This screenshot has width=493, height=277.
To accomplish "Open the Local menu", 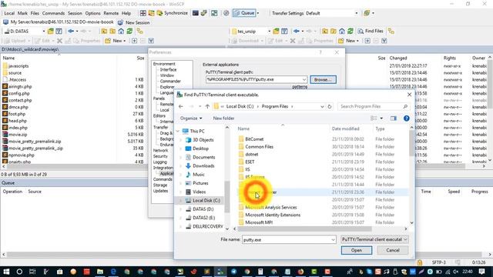I will point(9,13).
